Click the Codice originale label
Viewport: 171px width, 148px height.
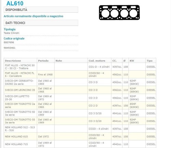point(14,38)
